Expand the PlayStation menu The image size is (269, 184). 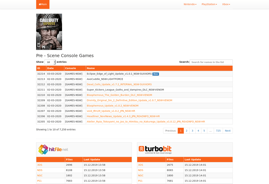click(209, 4)
